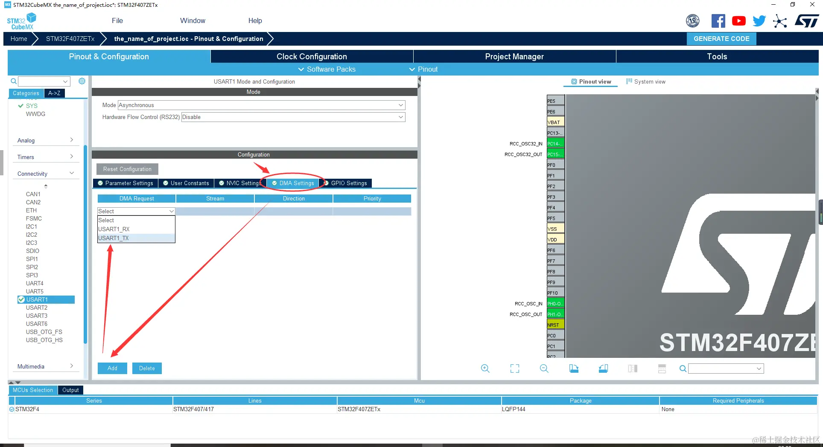Click the NRST pin on chip
823x447 pixels.
(x=555, y=325)
